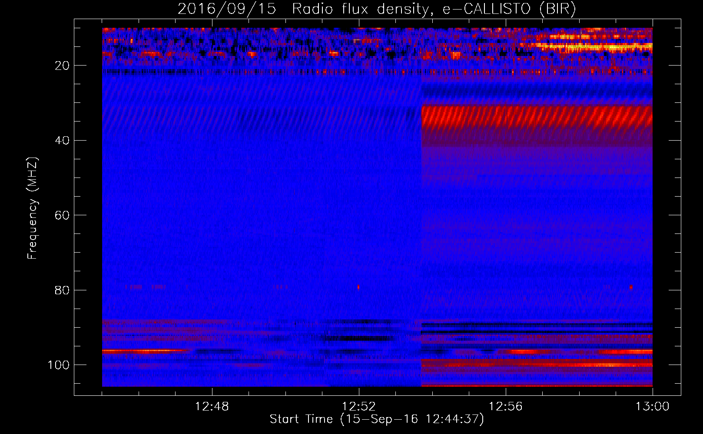Click the 20 MHz frequency tick label

pyautogui.click(x=62, y=66)
